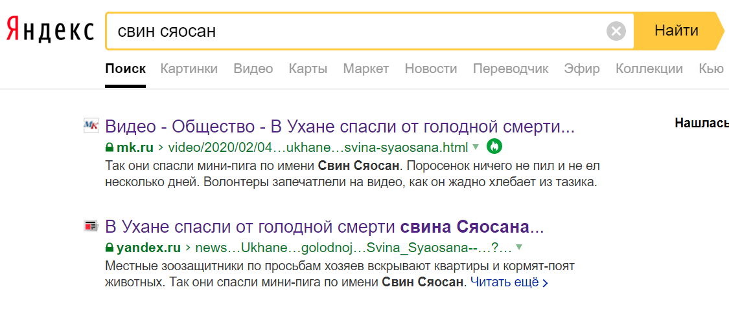Open the Переводчик tab

click(511, 69)
